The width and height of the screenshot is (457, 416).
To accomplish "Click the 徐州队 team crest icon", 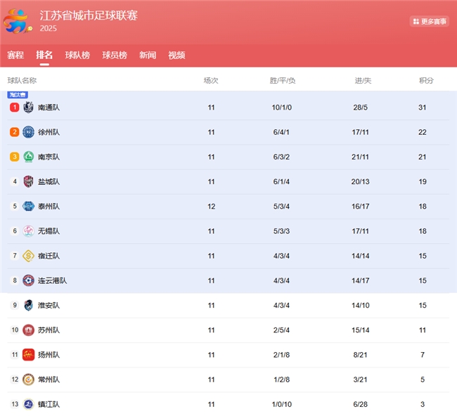I will pos(28,132).
